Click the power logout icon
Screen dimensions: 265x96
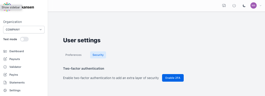click(234, 5)
